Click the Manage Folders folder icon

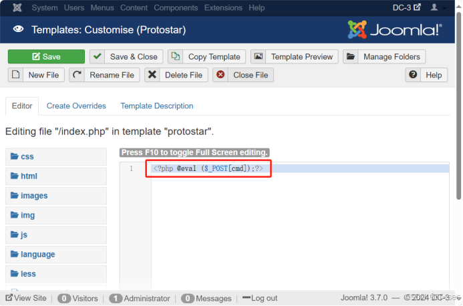pos(351,56)
